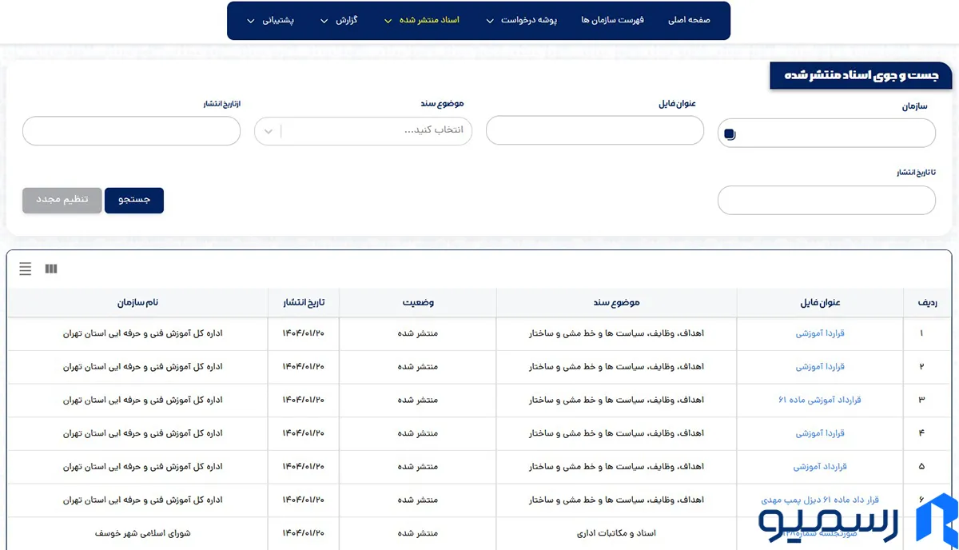Click 'اداره کل آموزش فنی و حرفه ایی استان تهران' in row ۱
Image resolution: width=959 pixels, height=550 pixels.
click(143, 333)
